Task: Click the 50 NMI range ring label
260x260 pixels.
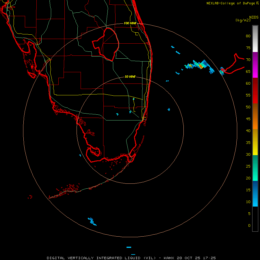Action: [x=130, y=77]
